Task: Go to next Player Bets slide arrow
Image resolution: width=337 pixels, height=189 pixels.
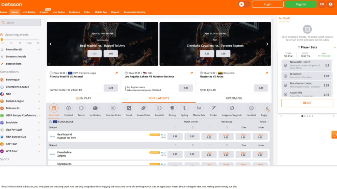Action: click(334, 116)
